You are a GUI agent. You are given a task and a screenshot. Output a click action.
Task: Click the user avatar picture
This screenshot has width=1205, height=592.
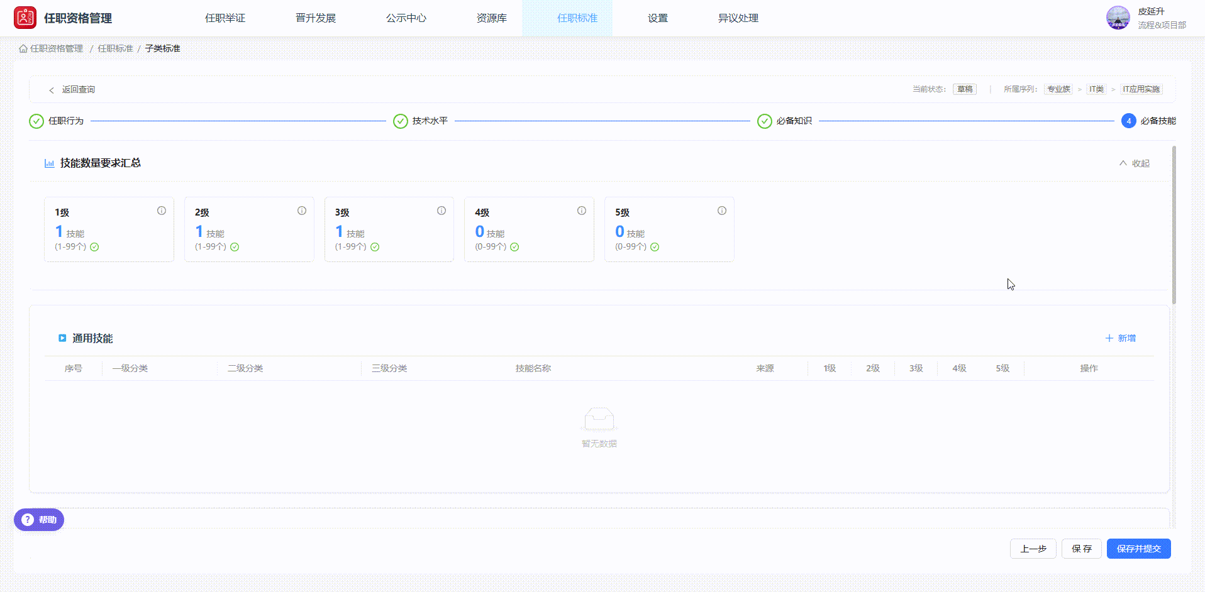pyautogui.click(x=1118, y=18)
